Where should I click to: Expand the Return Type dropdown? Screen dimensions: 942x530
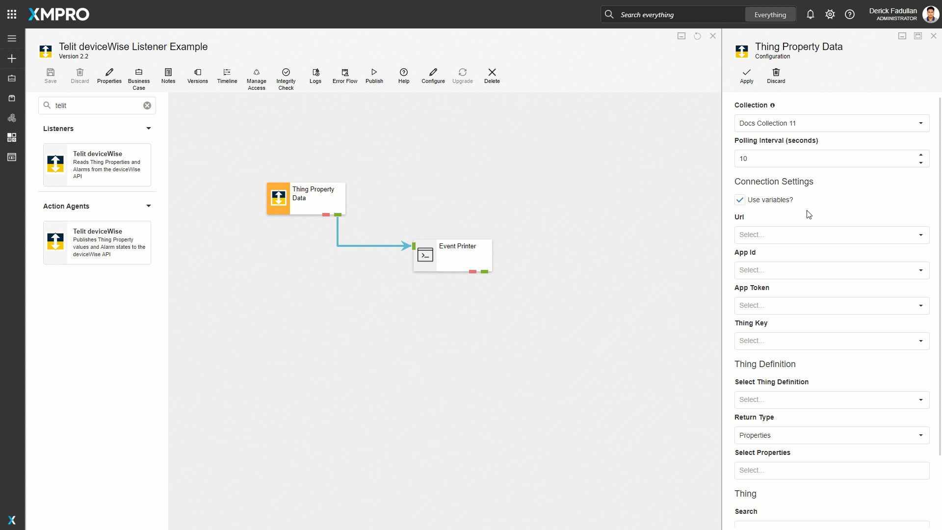point(832,435)
